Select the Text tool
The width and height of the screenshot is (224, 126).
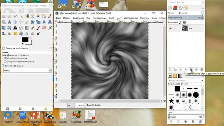(15, 28)
